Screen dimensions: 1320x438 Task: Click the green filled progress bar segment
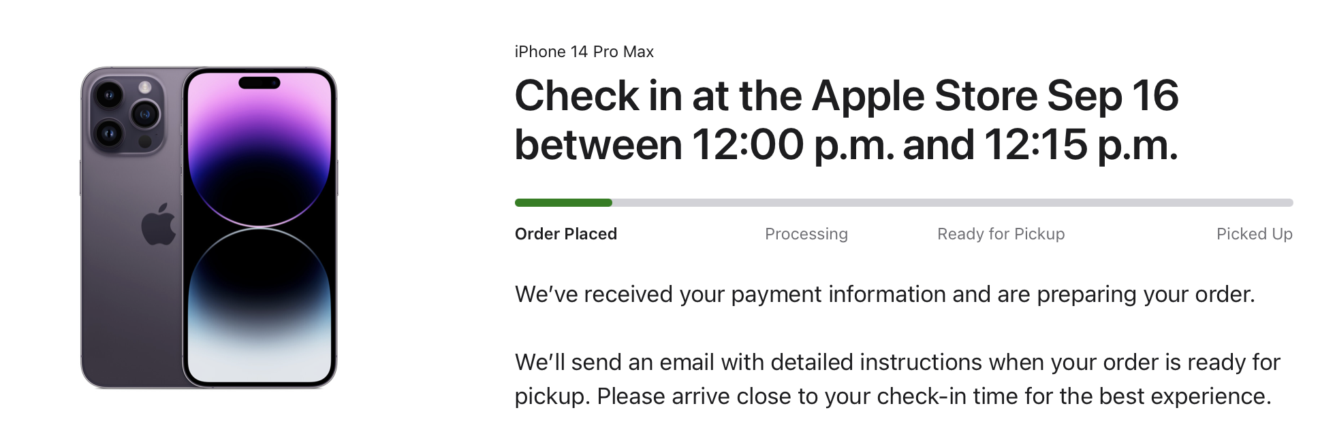point(563,203)
